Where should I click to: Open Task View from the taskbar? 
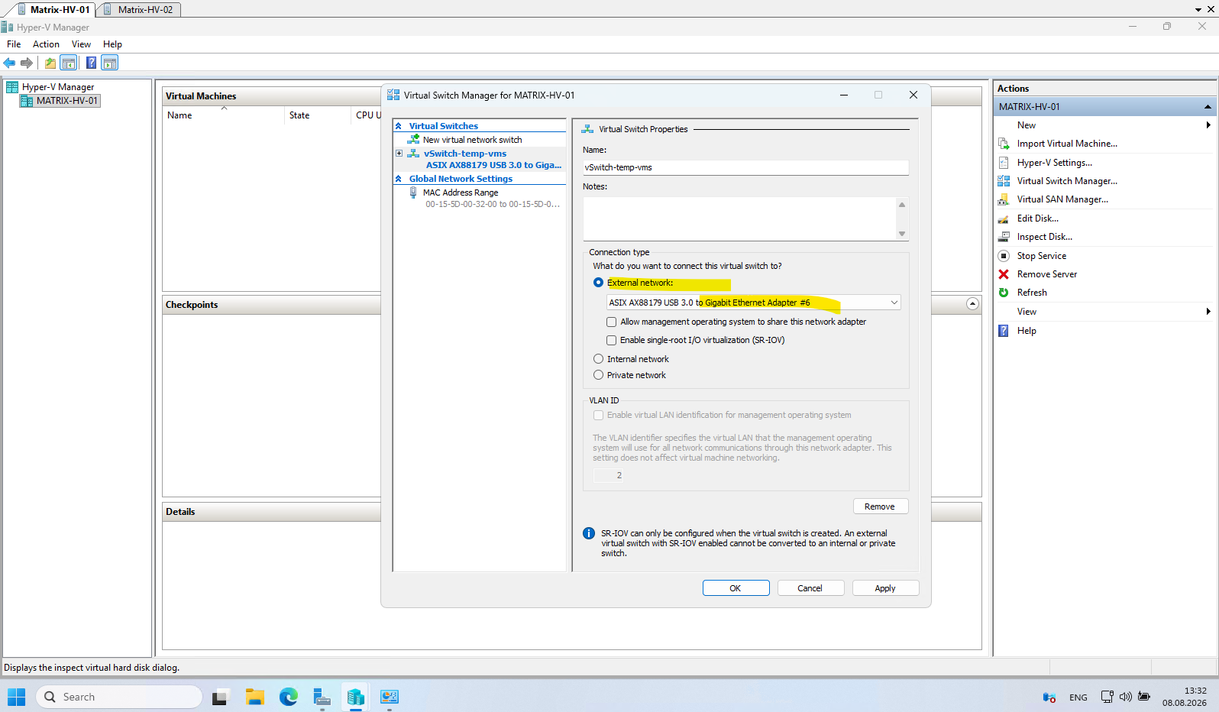[220, 697]
